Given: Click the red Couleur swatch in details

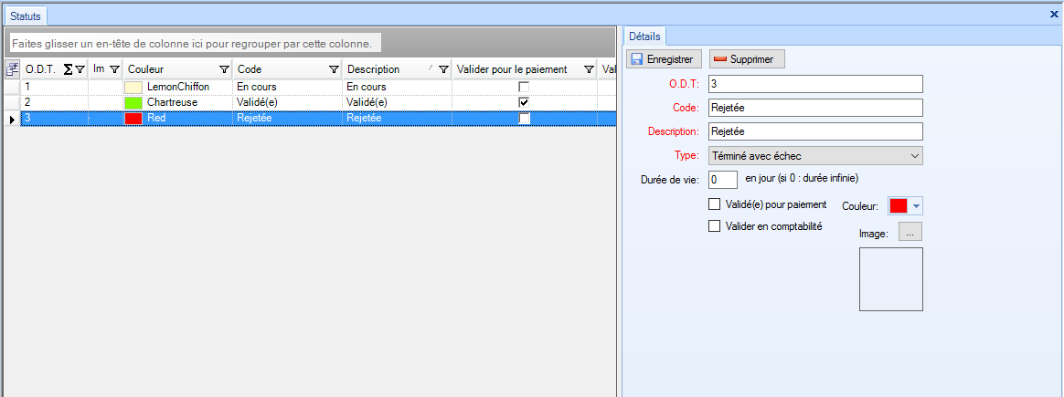Looking at the screenshot, I should [899, 206].
